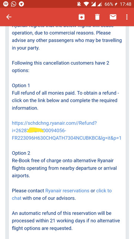Mark email as unread with envelope icon
The width and height of the screenshot is (134, 239).
(x=113, y=17)
